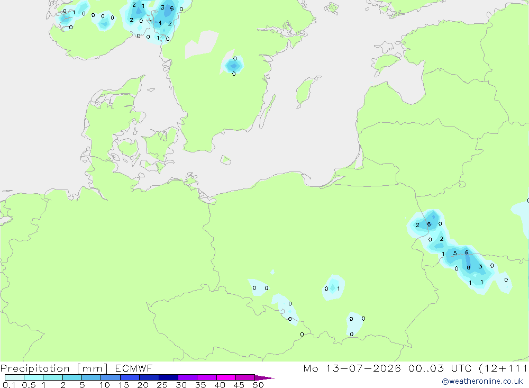
Task: Click the '40' legend label
Action: click(220, 385)
